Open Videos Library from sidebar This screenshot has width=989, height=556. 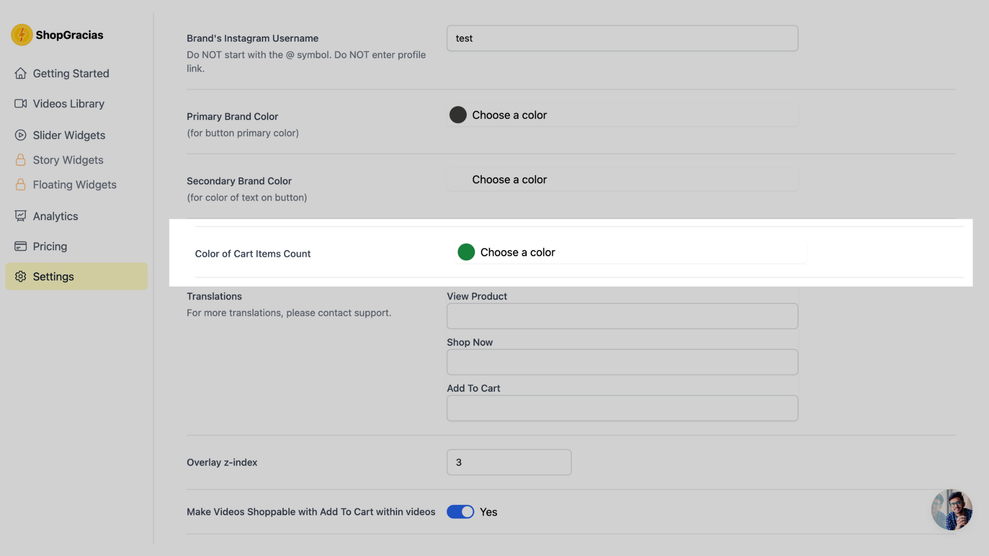point(69,104)
